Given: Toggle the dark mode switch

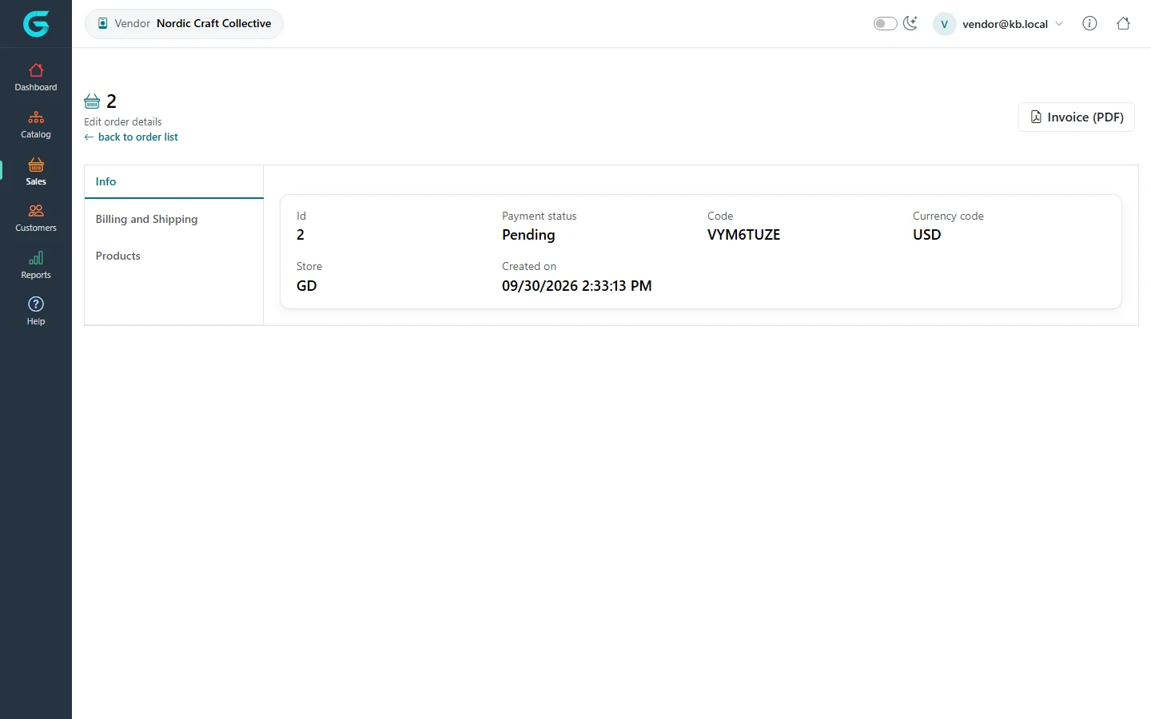Looking at the screenshot, I should click(885, 23).
